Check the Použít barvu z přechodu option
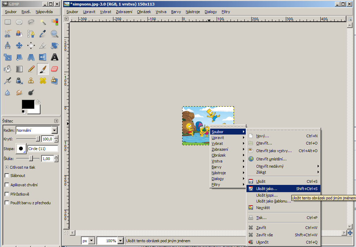Screen dimensions: 356x247 [x=7, y=203]
